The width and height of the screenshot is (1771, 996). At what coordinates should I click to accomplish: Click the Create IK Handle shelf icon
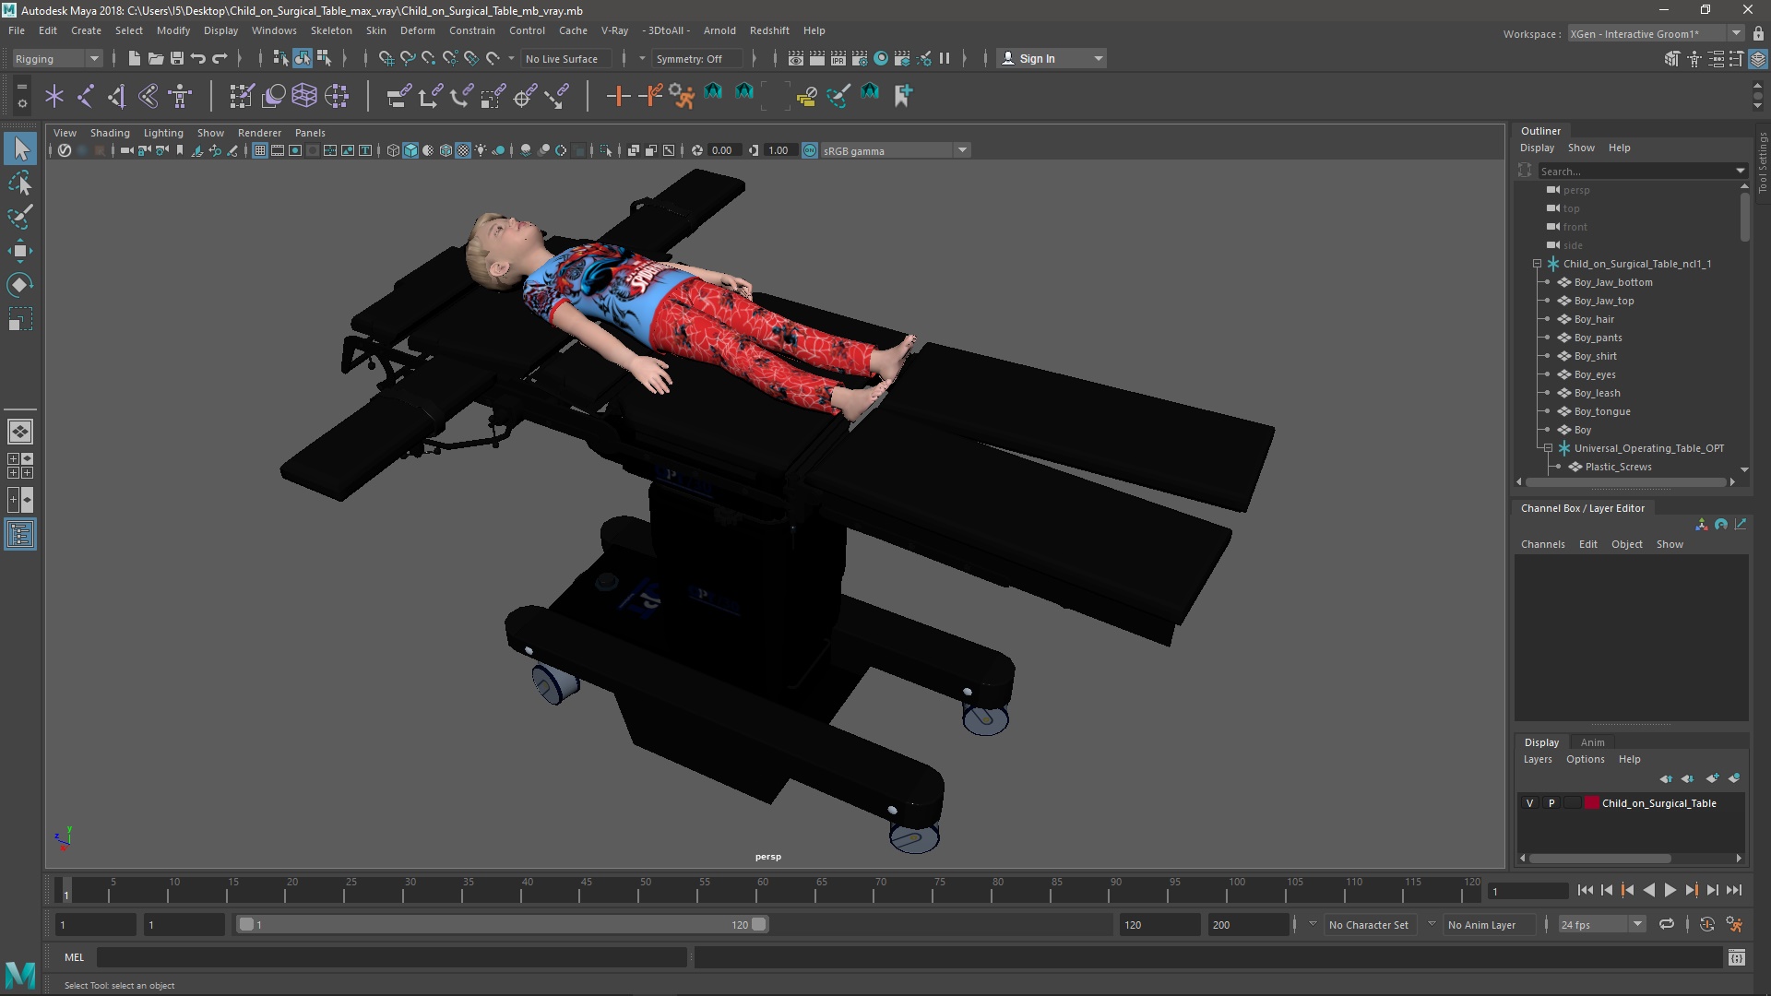(117, 95)
